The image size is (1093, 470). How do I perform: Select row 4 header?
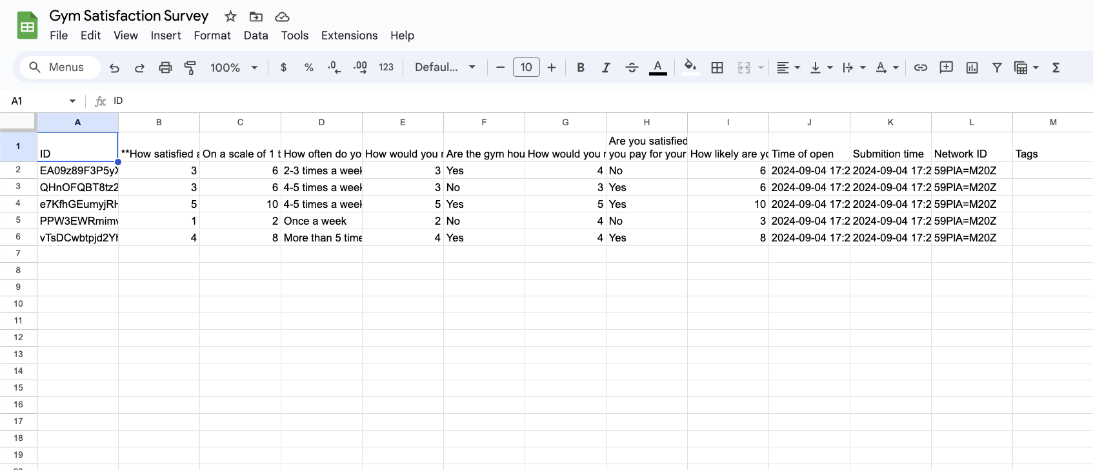click(x=18, y=203)
